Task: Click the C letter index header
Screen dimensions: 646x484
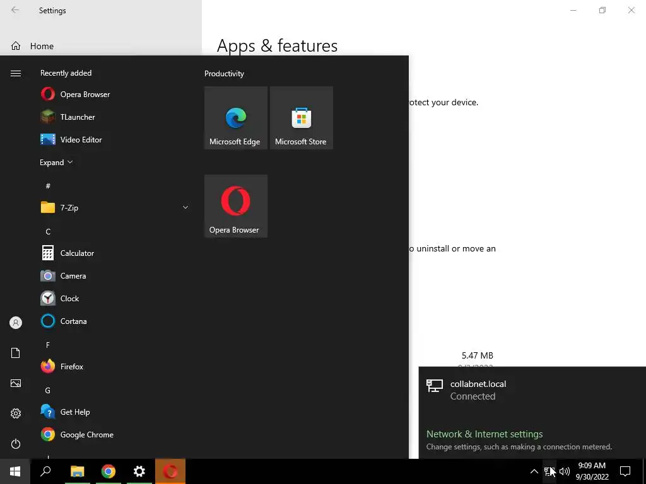Action: click(48, 232)
